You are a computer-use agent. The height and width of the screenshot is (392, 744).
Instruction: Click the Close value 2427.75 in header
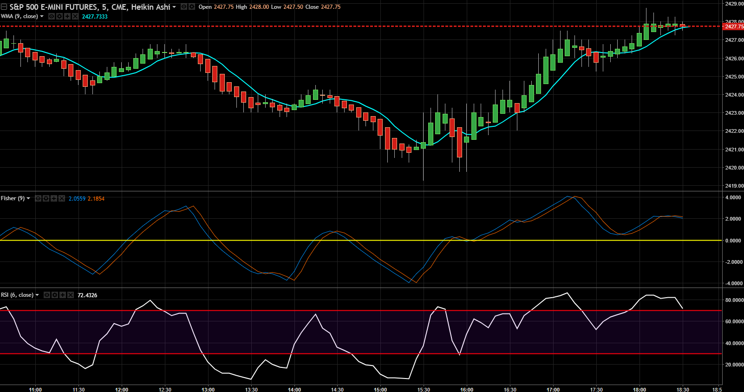point(331,7)
